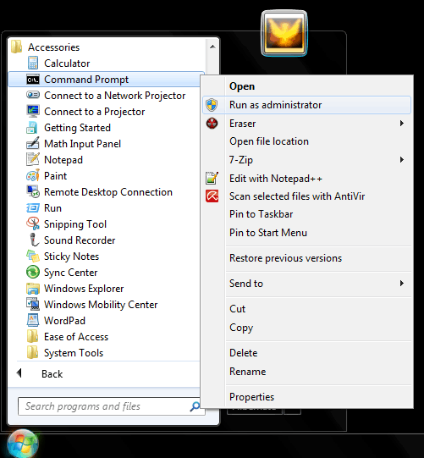Click the user account picture thumbnail
424x458 pixels.
[284, 33]
